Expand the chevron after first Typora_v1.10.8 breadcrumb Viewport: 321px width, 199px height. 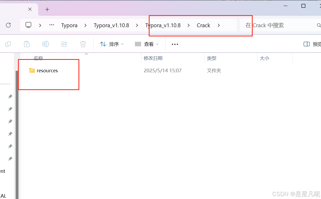[x=137, y=25]
